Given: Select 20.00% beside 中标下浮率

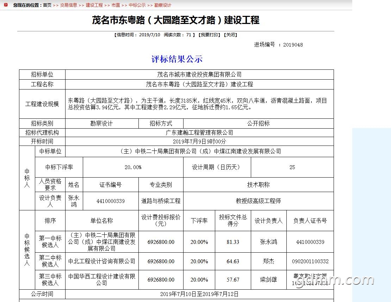Looking at the screenshot, I should point(133,167).
